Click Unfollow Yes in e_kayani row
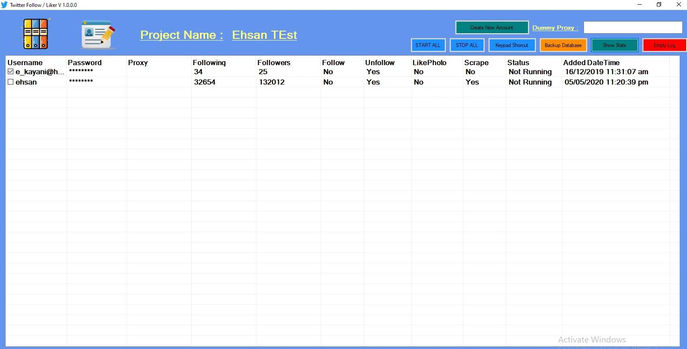Screen dimensions: 687x349 373,72
